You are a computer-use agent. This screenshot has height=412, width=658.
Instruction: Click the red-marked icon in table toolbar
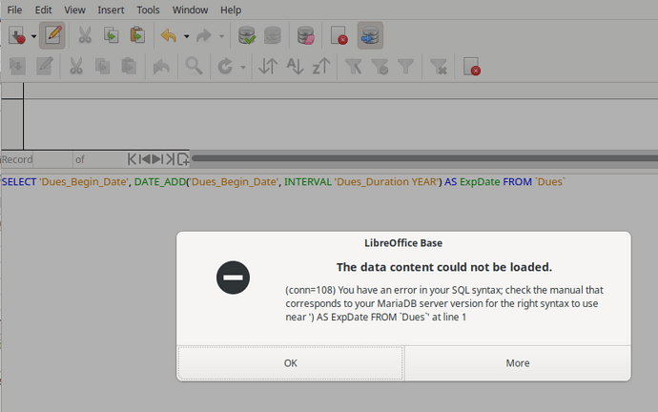click(472, 67)
